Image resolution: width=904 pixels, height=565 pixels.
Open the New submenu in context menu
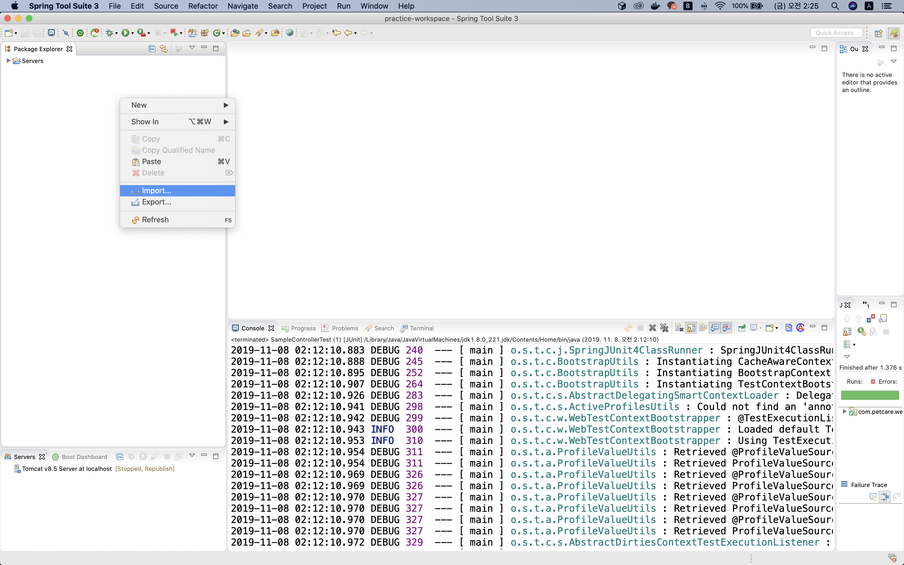[x=178, y=105]
